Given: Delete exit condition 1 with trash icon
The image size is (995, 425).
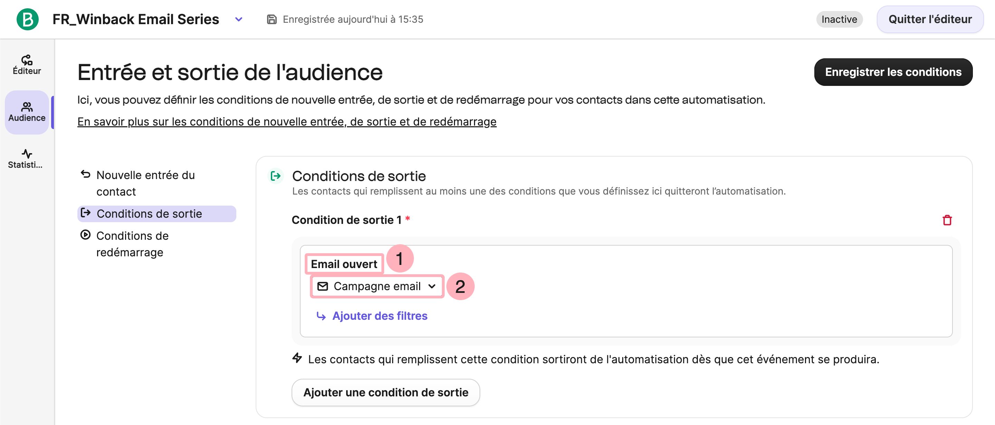Looking at the screenshot, I should click(x=947, y=220).
